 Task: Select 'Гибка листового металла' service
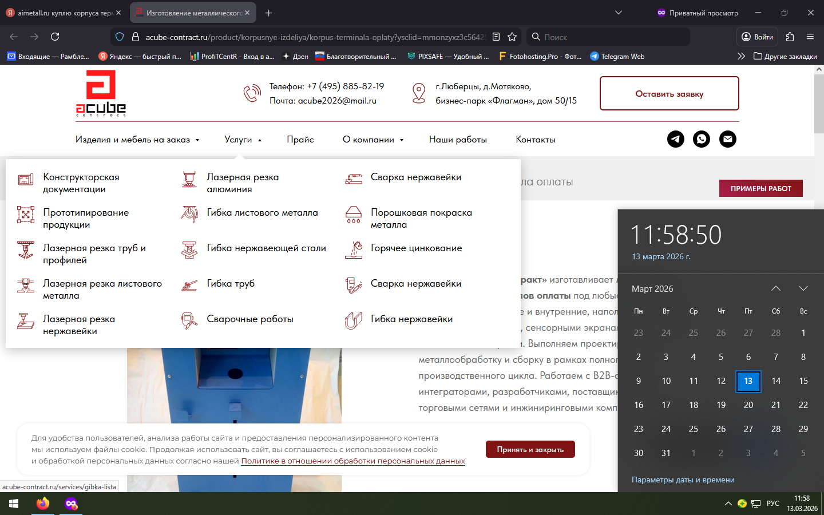click(262, 213)
